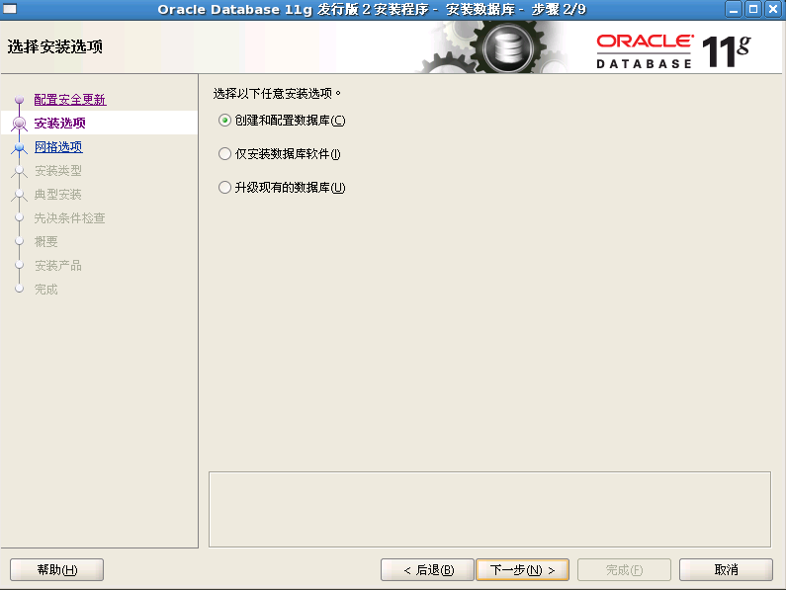Click the Oracle Database 11g logo
The image size is (786, 590).
[673, 51]
